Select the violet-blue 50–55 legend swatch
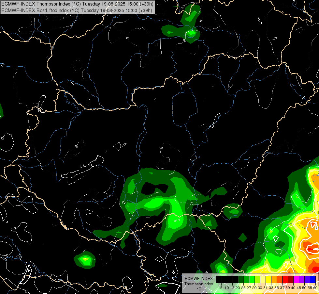The height and width of the screenshot is (294, 319). pyautogui.click(x=307, y=279)
